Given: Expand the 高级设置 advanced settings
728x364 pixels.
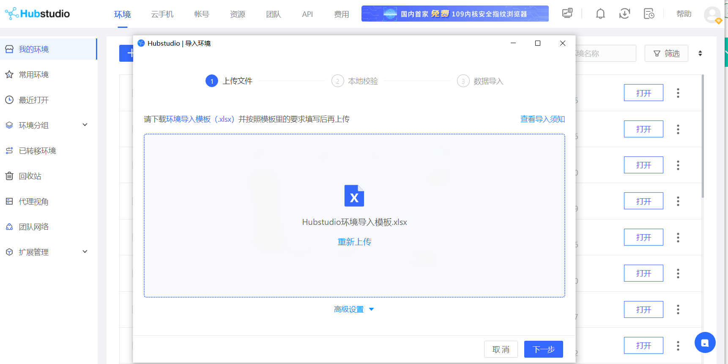Looking at the screenshot, I should pos(354,309).
